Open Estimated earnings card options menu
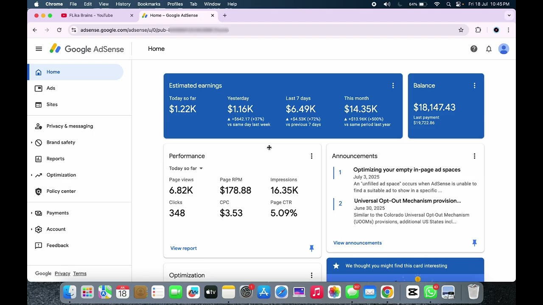This screenshot has width=543, height=305. 393,86
